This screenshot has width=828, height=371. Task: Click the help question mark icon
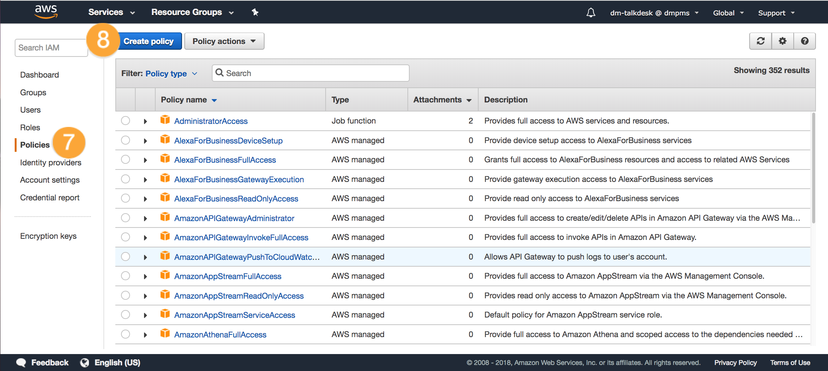point(805,41)
